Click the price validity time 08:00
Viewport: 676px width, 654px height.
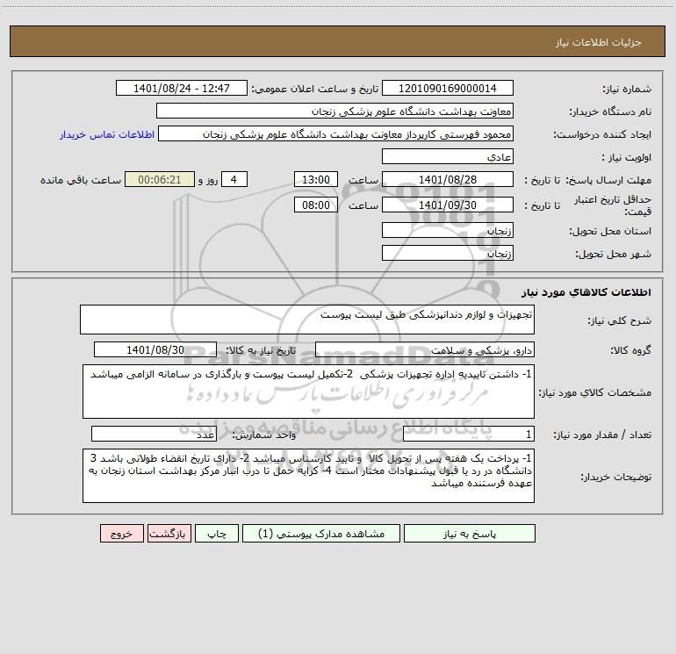click(x=315, y=205)
